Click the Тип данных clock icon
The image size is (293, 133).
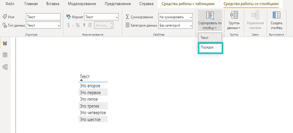(4, 25)
